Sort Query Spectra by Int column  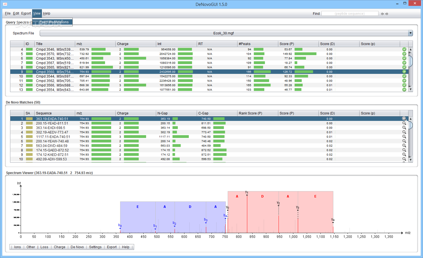click(x=177, y=44)
